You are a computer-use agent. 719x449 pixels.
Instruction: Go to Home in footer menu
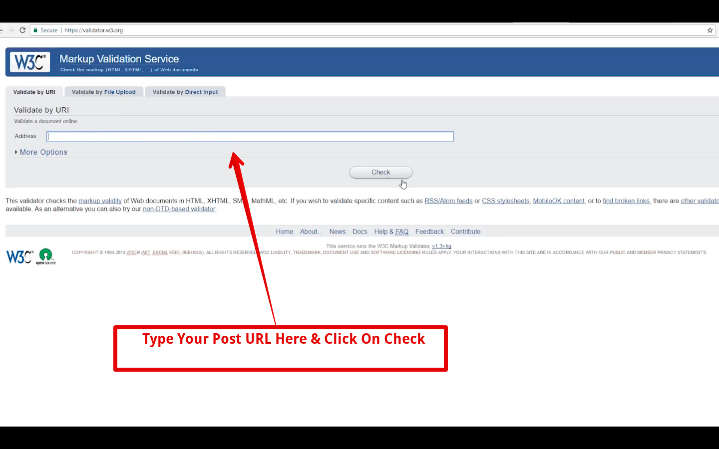tap(285, 231)
